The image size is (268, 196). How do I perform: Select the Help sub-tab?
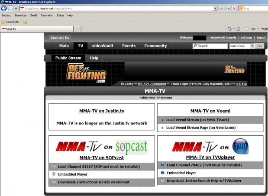coord(94,58)
